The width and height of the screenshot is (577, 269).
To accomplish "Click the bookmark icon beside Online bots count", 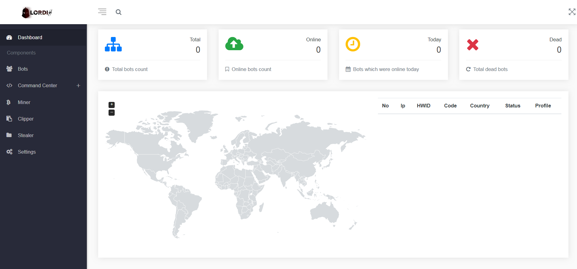I will [227, 69].
